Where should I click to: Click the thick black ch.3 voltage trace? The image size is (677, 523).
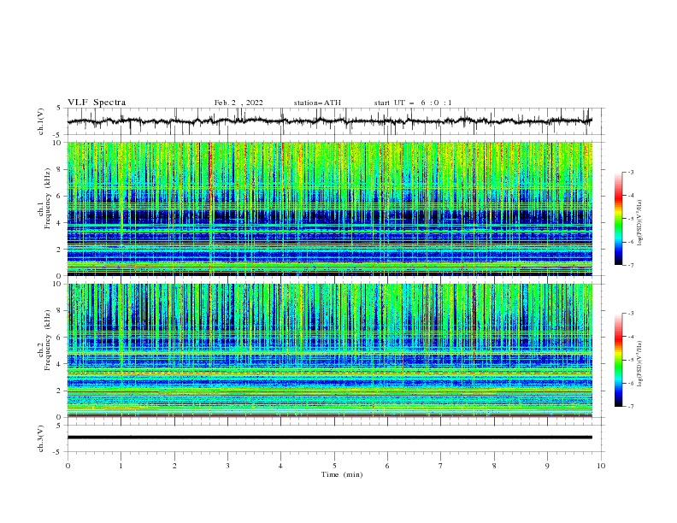(x=329, y=438)
